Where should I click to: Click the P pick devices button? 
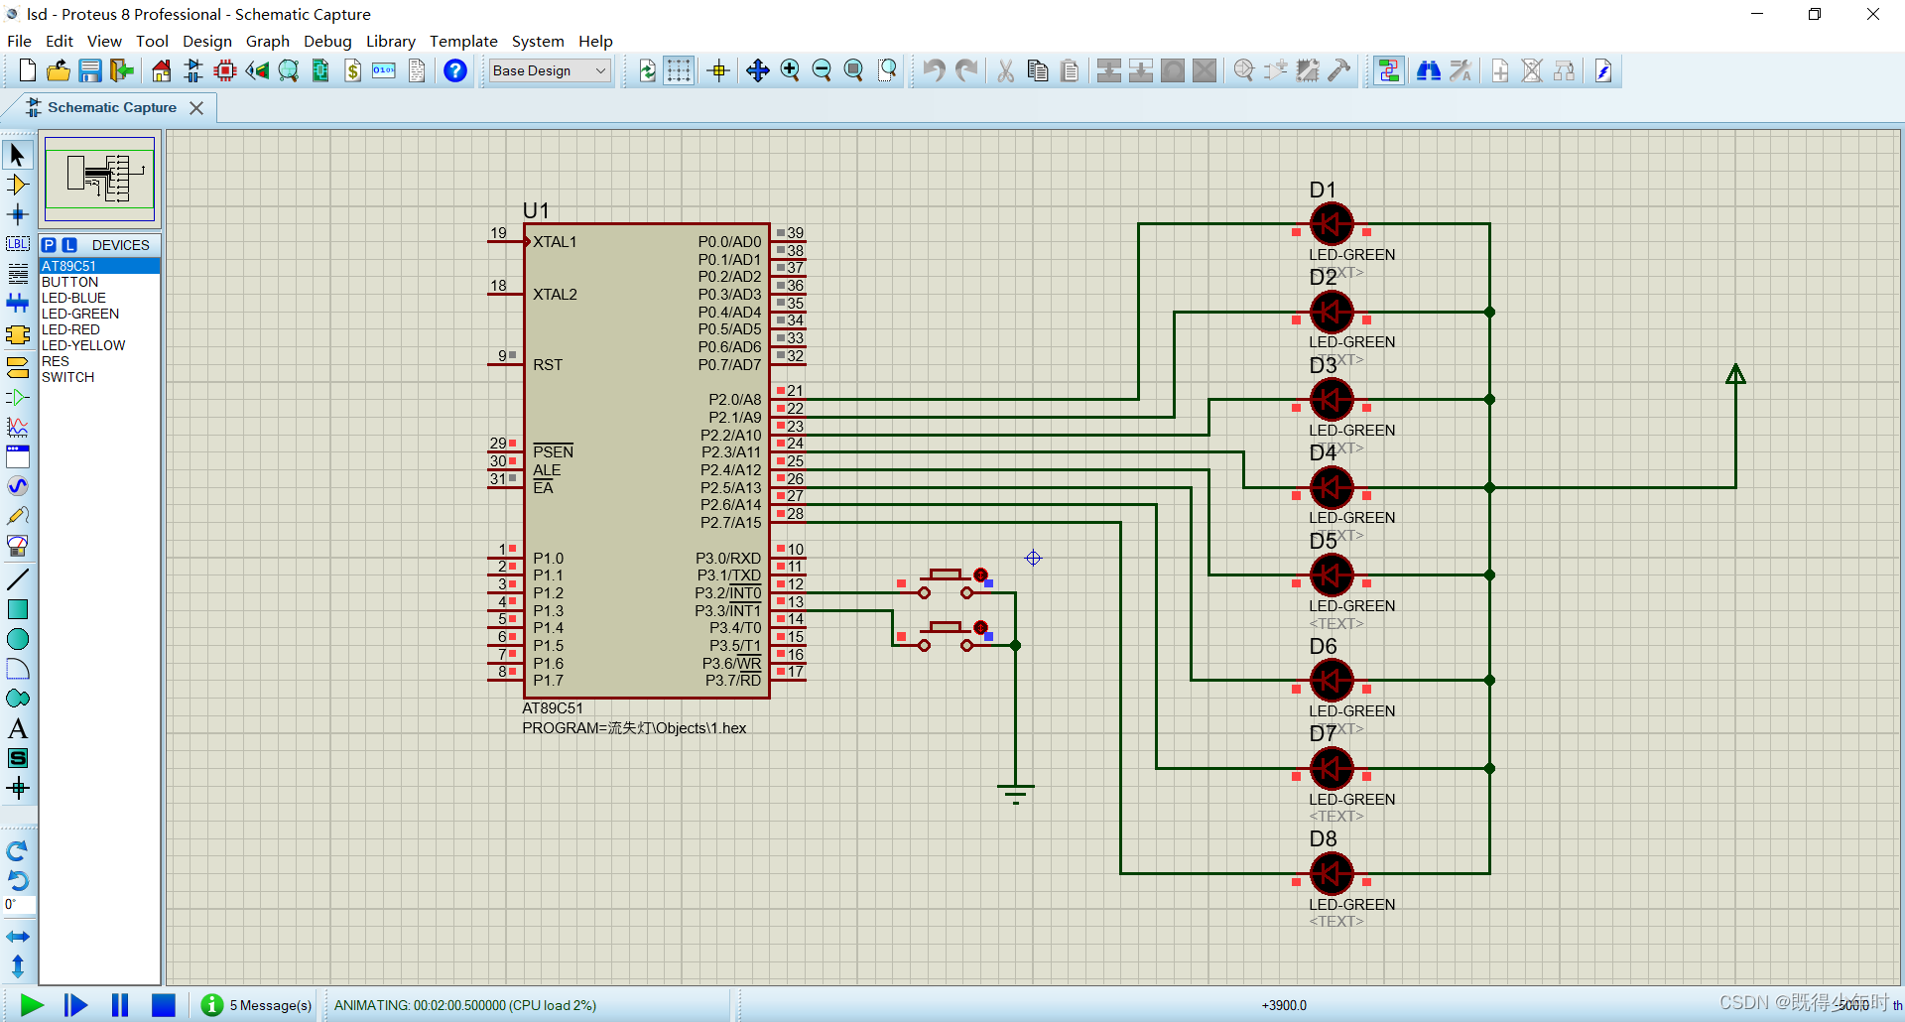point(49,245)
